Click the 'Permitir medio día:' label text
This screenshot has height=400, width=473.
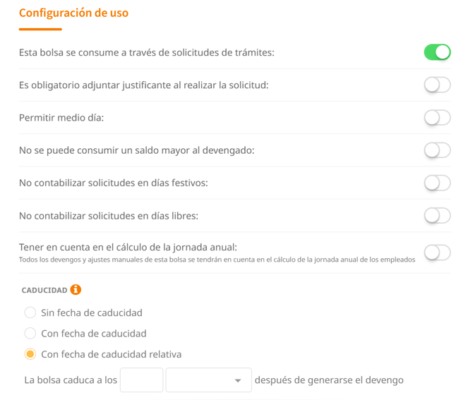tap(61, 118)
